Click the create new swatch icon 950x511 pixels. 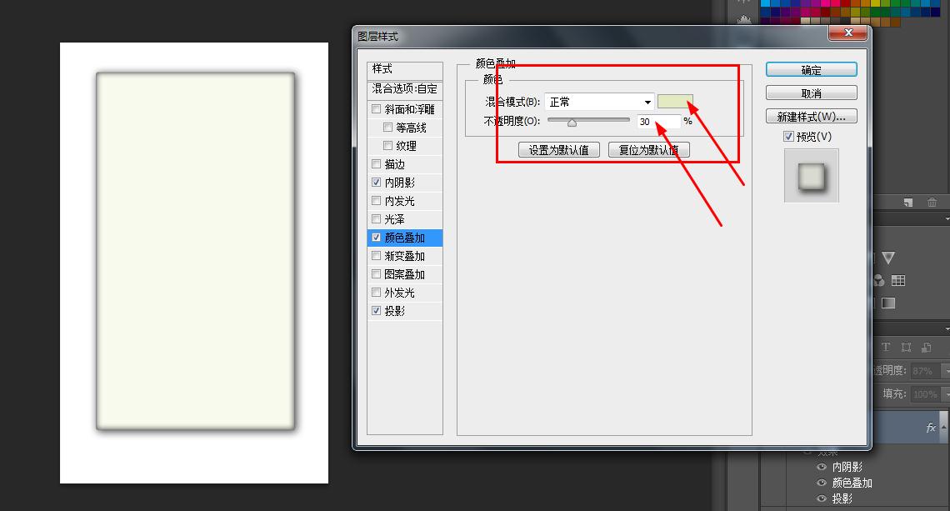(x=907, y=201)
